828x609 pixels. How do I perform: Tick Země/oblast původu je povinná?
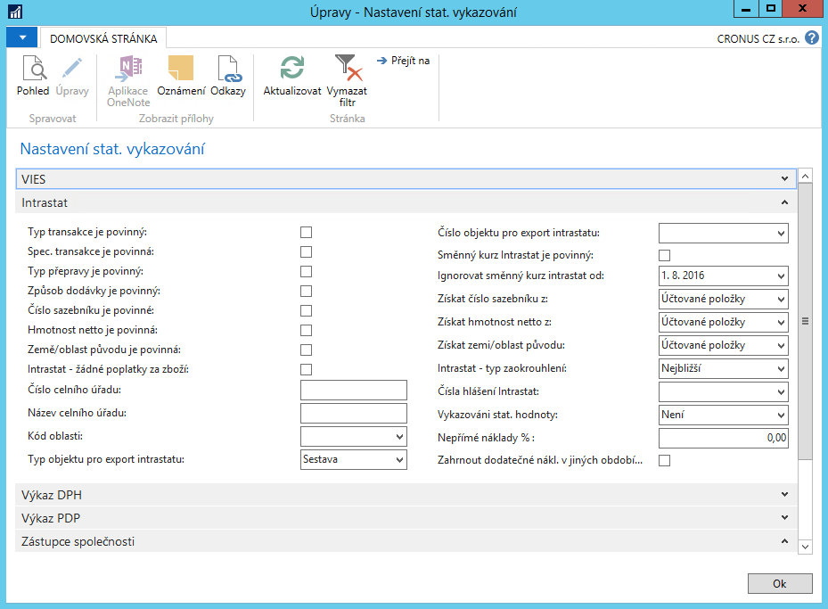(x=307, y=350)
